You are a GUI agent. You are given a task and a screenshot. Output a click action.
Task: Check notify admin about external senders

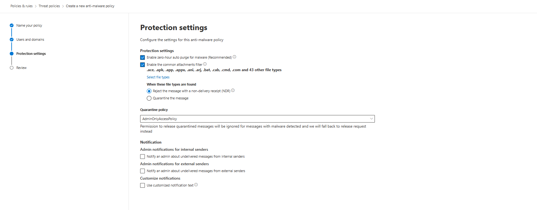pyautogui.click(x=143, y=171)
